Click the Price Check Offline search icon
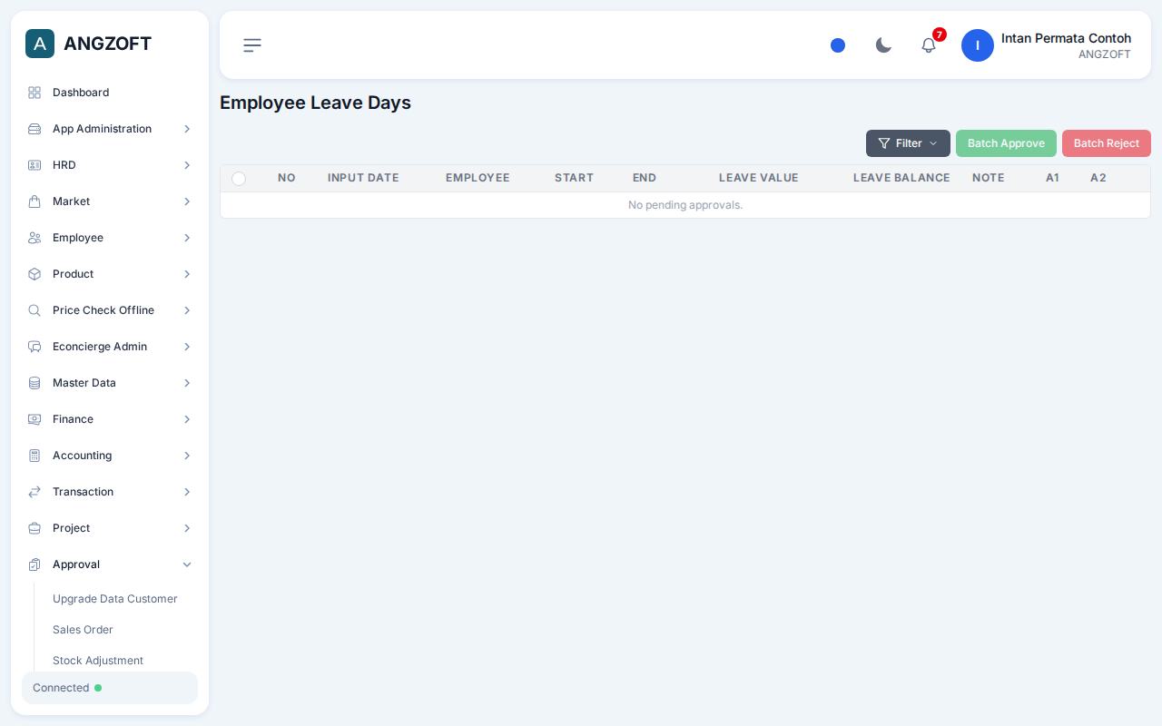This screenshot has height=726, width=1162. click(x=34, y=310)
